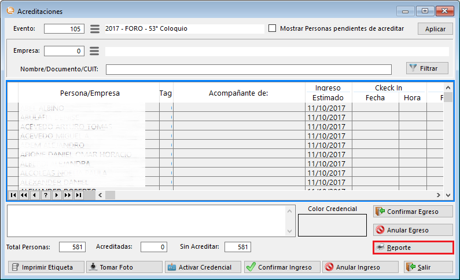Click the Color Credencial box
The height and width of the screenshot is (280, 460).
click(x=332, y=225)
